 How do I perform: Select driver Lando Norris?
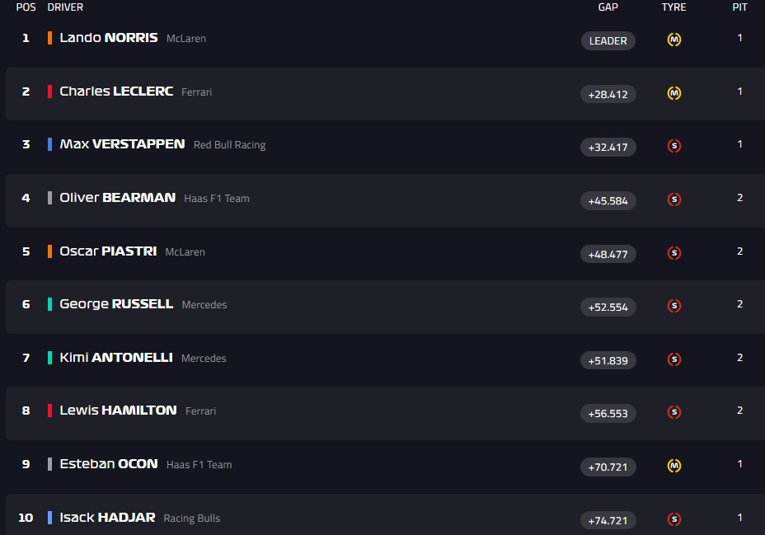tap(109, 38)
